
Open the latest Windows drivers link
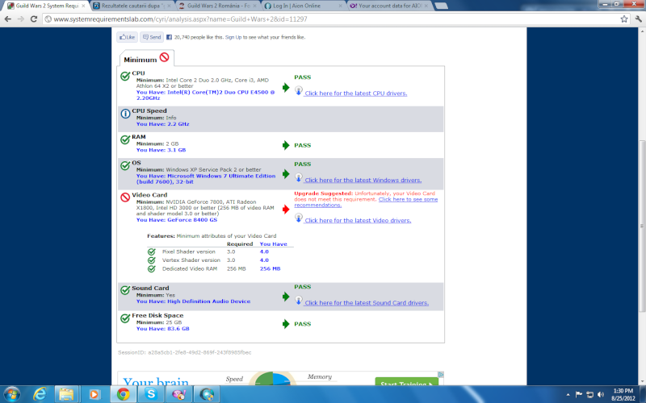click(x=363, y=180)
